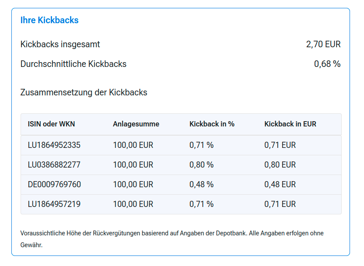Click the "Zusammensetzung der Kickbacks" subheading
Image resolution: width=364 pixels, height=266 pixels.
click(x=84, y=92)
